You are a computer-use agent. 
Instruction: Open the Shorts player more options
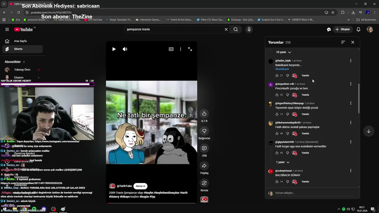181,49
